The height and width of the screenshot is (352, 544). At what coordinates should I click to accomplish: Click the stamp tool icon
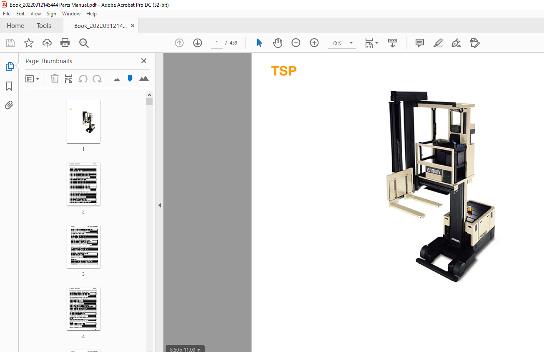[x=475, y=43]
